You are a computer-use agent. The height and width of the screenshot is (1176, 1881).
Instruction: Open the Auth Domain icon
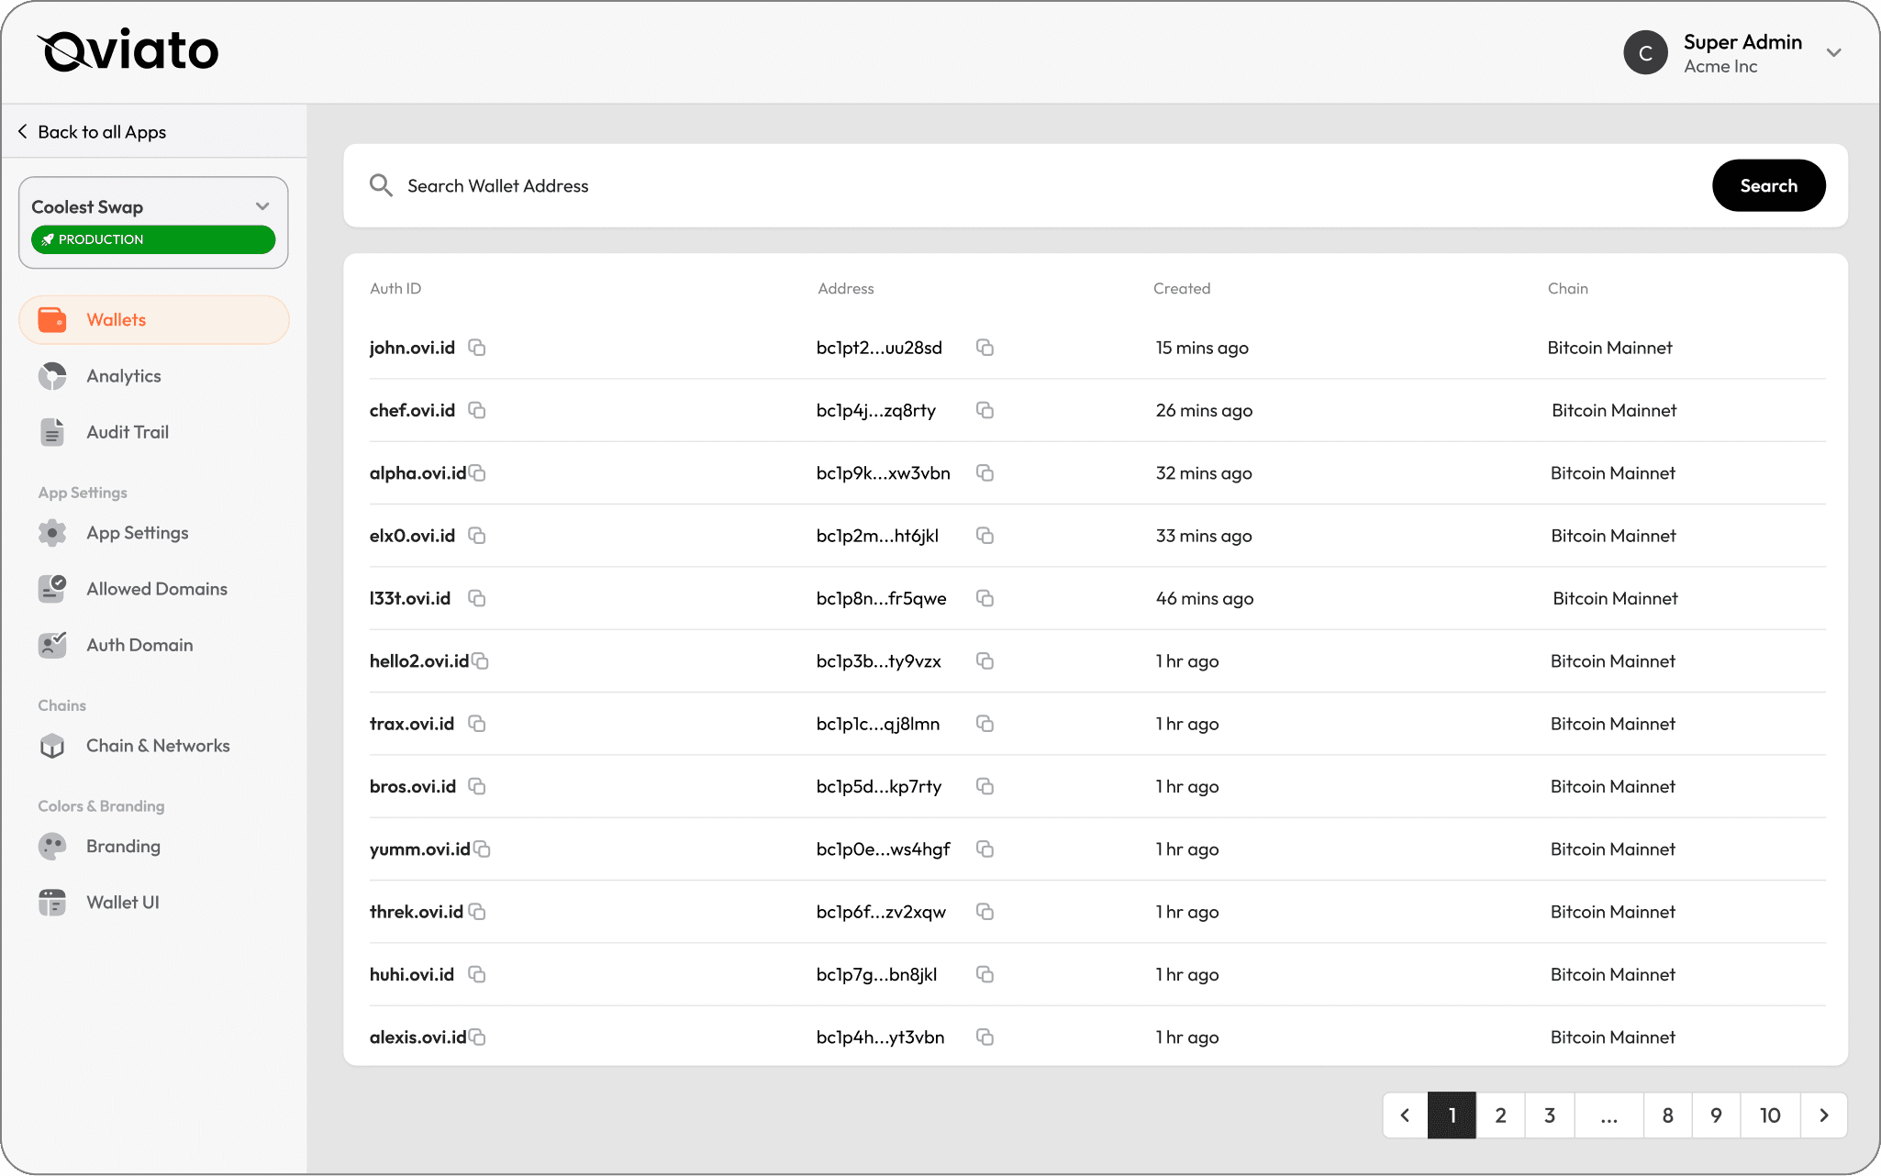coord(52,645)
